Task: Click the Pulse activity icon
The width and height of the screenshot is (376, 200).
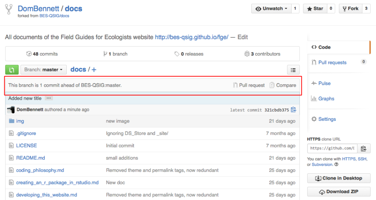Action: [x=314, y=83]
